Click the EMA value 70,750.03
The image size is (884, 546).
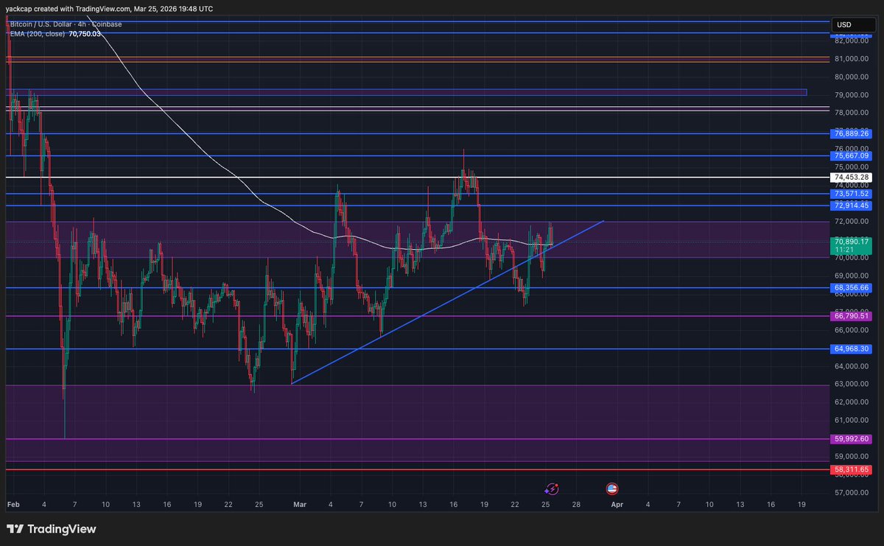pyautogui.click(x=85, y=34)
